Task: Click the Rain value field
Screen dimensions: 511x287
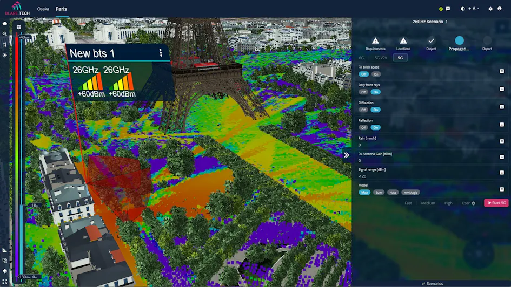Action: coord(428,145)
